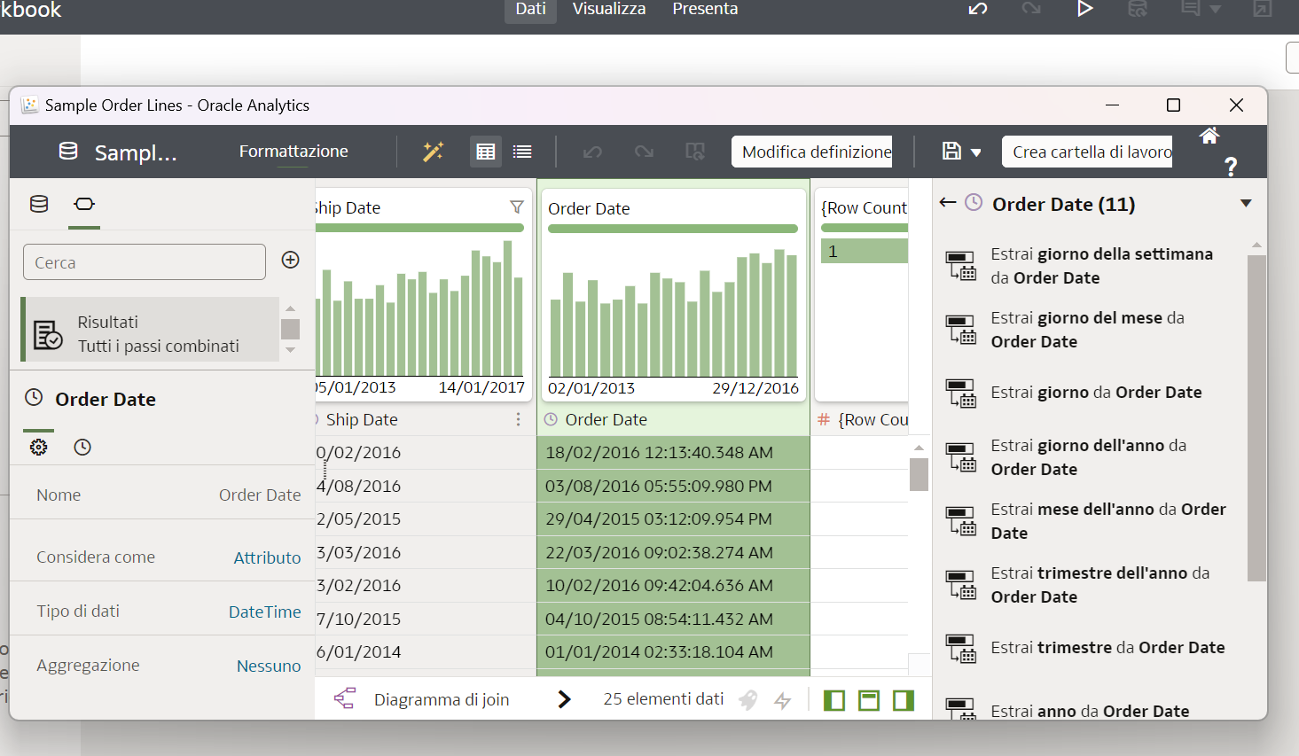
Task: Select the Row Count column header
Action: 862,419
